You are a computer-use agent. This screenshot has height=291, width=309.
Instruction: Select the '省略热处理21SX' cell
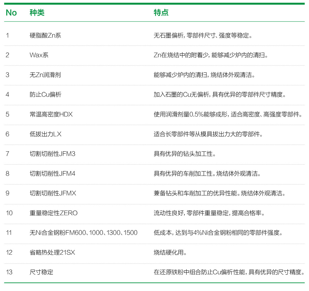(x=52, y=252)
